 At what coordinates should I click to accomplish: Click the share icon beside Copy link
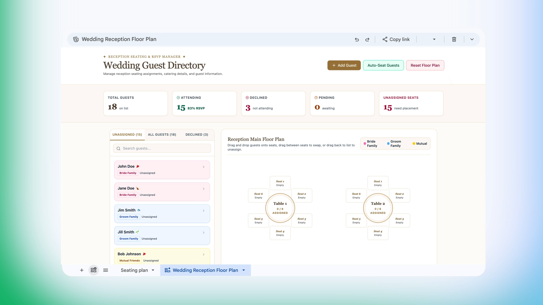tap(385, 40)
